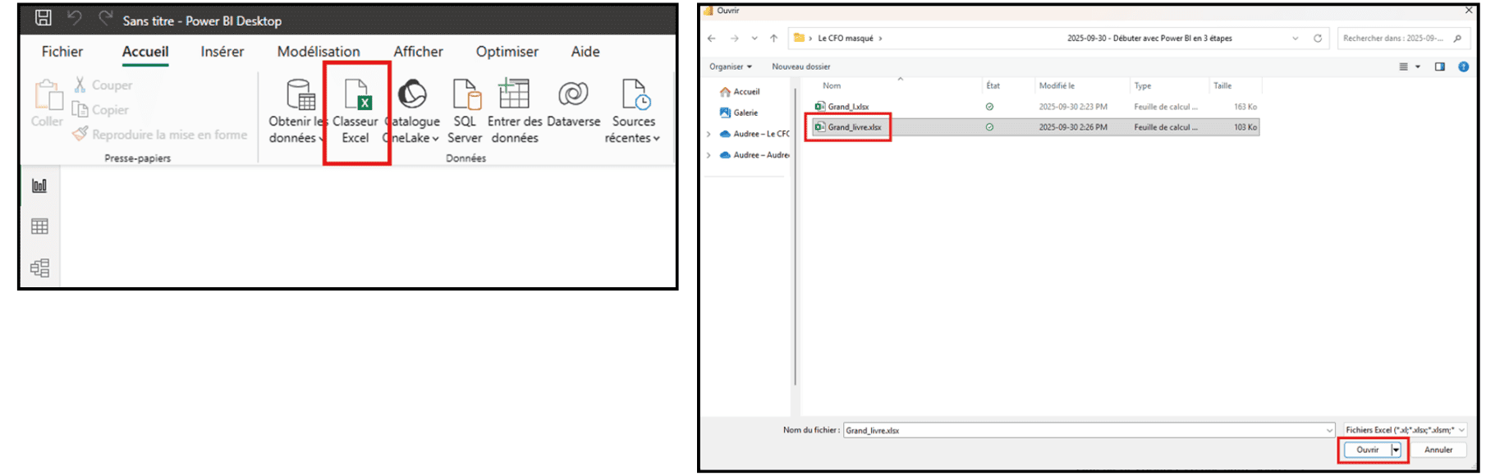This screenshot has height=476, width=1509.
Task: Open Model view sidebar icon
Action: 39,268
